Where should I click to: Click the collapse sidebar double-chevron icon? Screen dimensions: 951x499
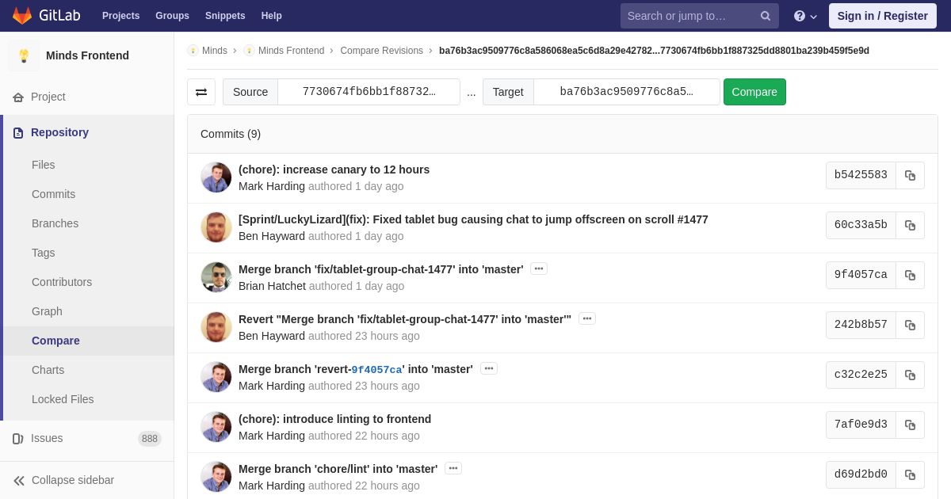click(19, 480)
